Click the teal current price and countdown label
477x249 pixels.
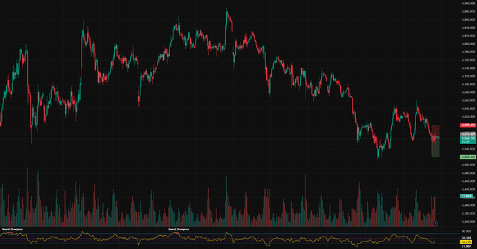tap(468, 140)
